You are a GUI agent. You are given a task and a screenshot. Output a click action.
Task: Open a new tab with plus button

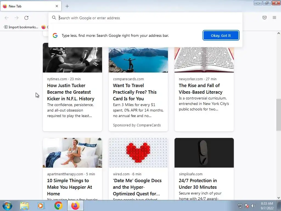(67, 6)
